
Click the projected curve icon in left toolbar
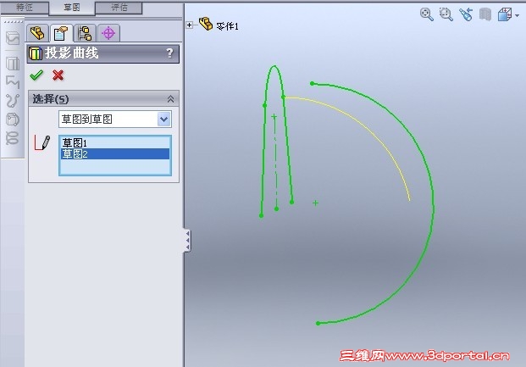[x=13, y=64]
